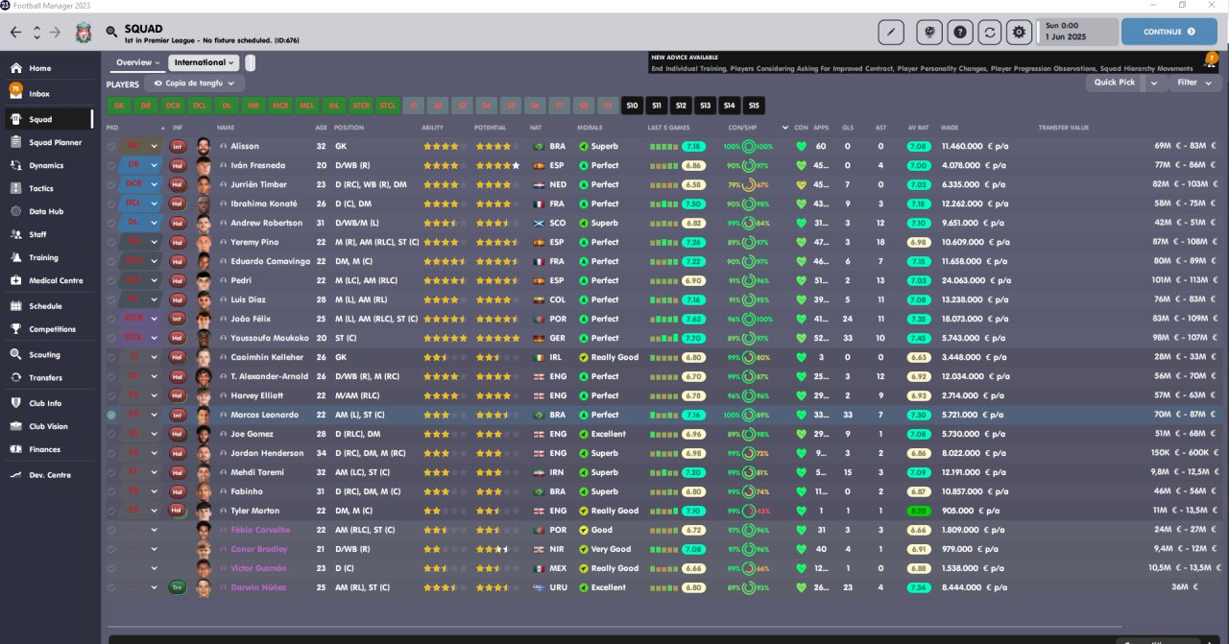Click the Quick Pick button
This screenshot has height=644, width=1229.
click(1115, 83)
